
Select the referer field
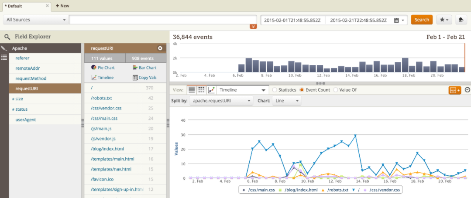click(x=45, y=58)
